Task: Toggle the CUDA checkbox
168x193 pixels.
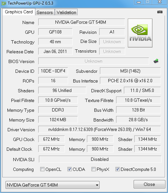Action: 69,169
